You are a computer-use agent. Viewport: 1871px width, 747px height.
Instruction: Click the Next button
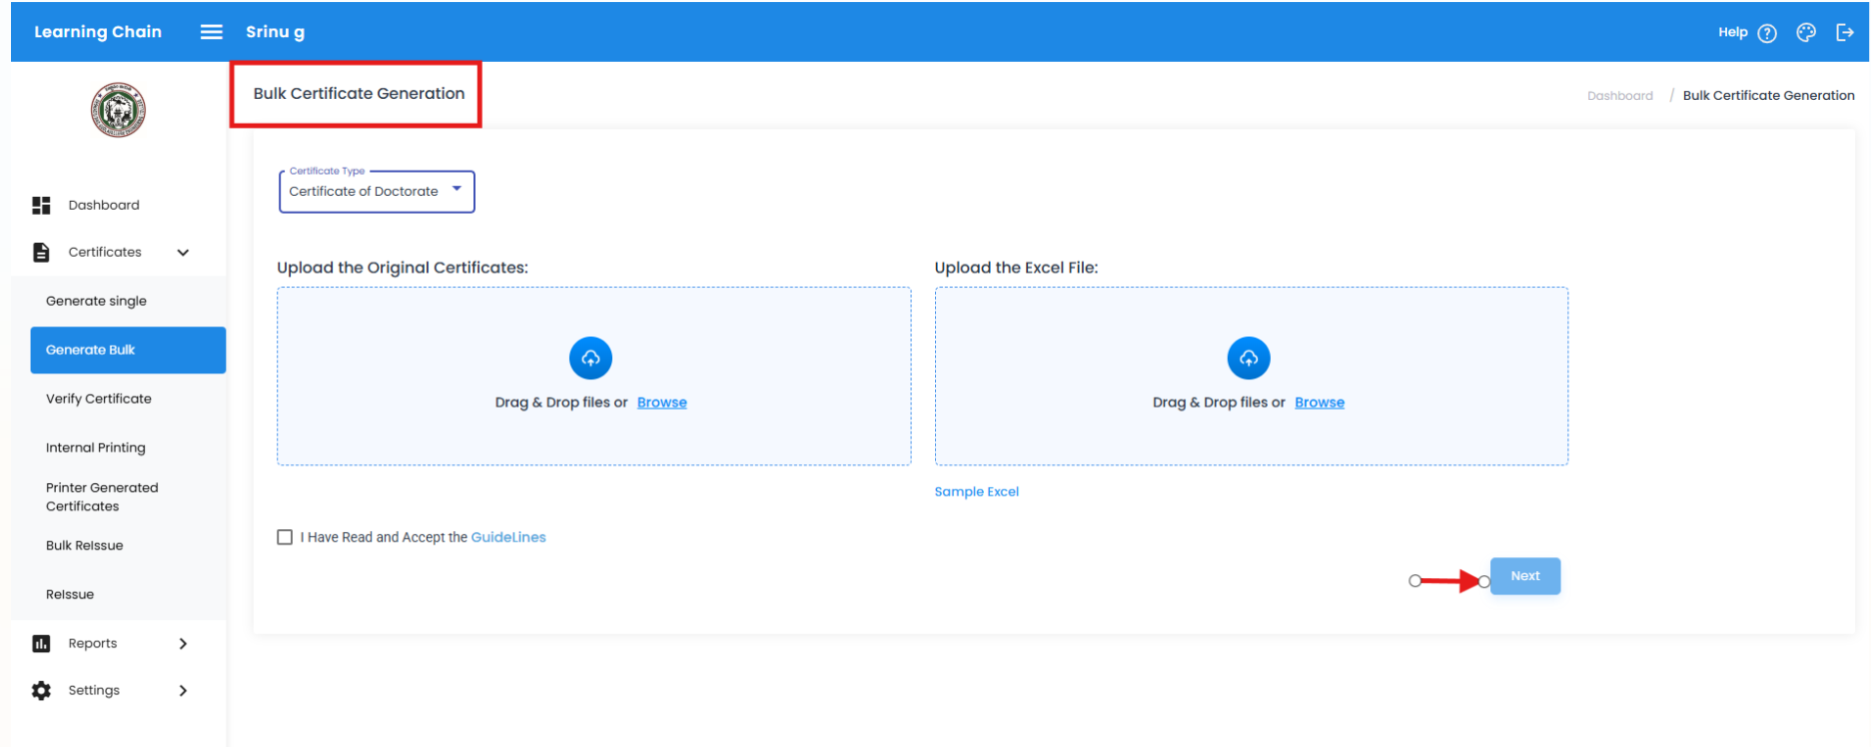[1524, 576]
